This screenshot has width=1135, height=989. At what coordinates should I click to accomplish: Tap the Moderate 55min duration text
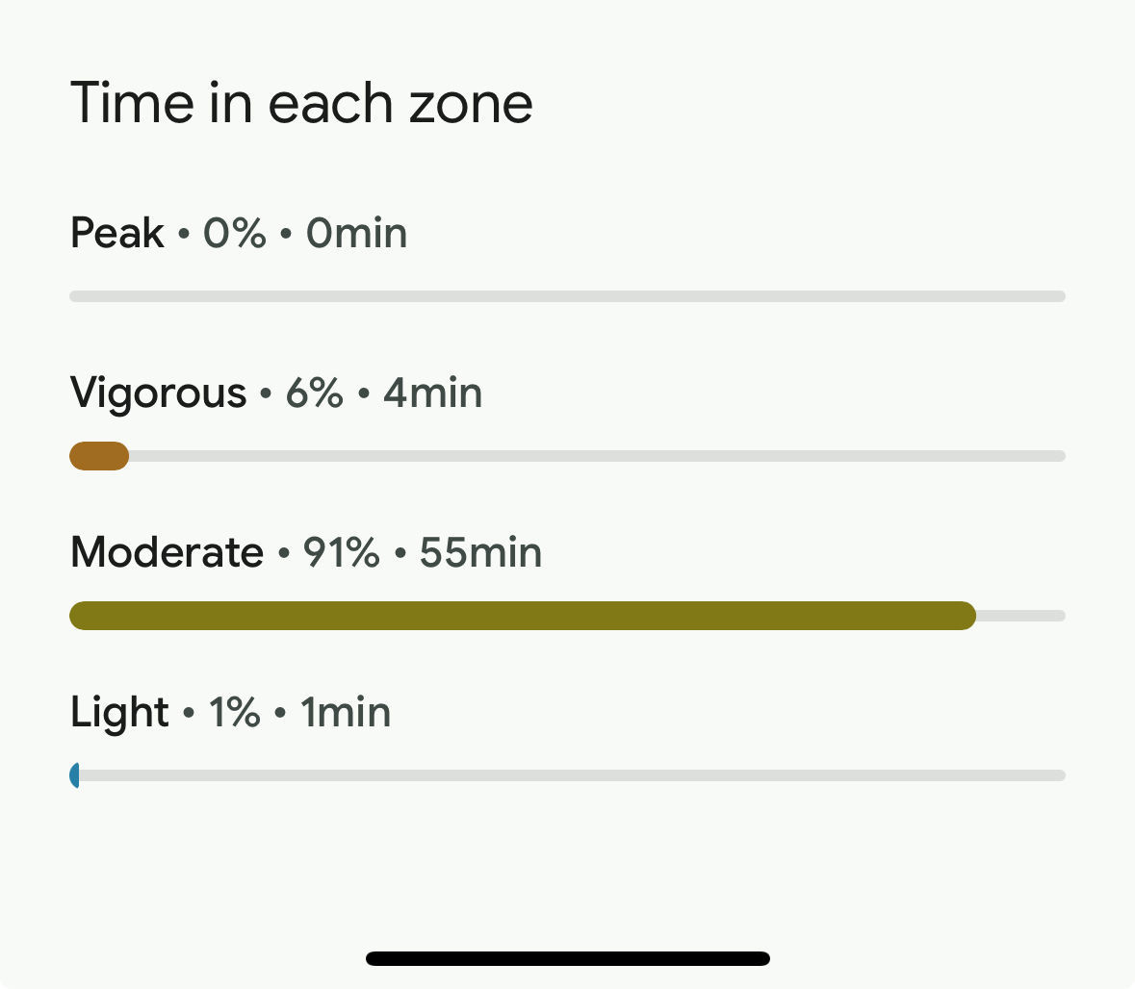(x=480, y=553)
